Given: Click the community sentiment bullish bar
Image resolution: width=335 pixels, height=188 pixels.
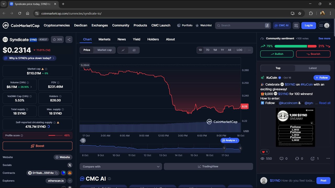Looking at the screenshot, I should coord(291,46).
